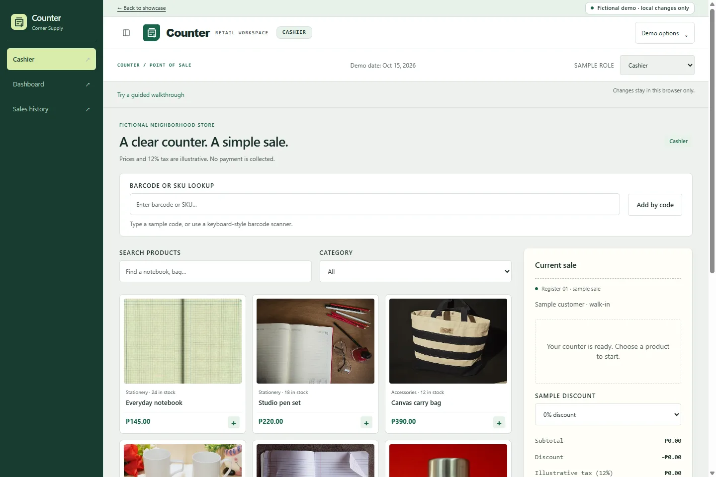Click Sample customer walk-in text

pos(572,305)
